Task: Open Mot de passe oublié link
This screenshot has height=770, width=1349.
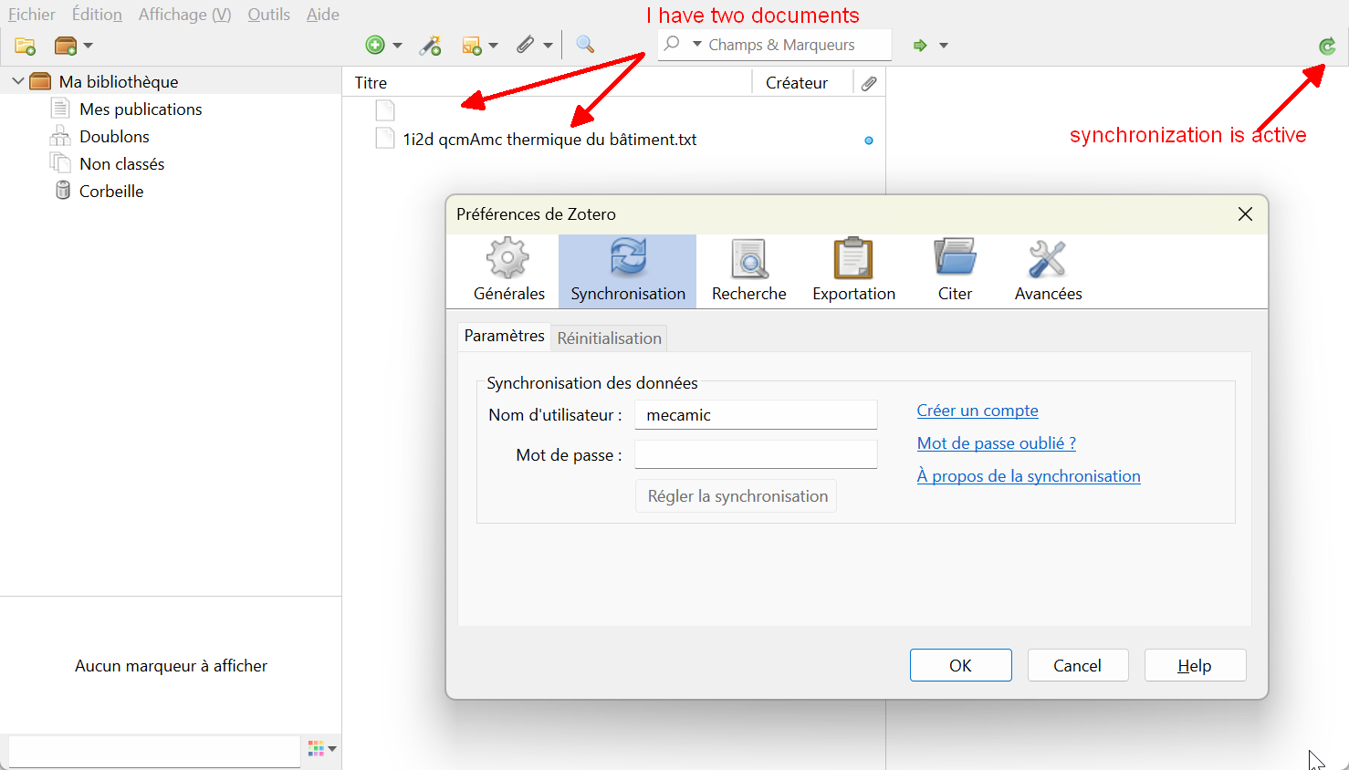Action: pos(996,443)
